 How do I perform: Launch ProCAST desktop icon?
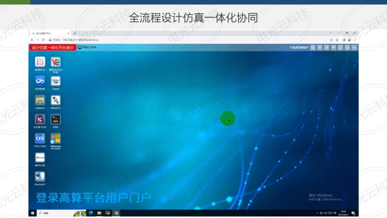tap(40, 177)
